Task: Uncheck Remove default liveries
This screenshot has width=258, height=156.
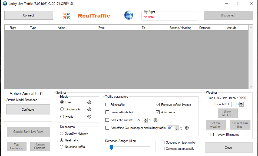Action: pos(158,105)
